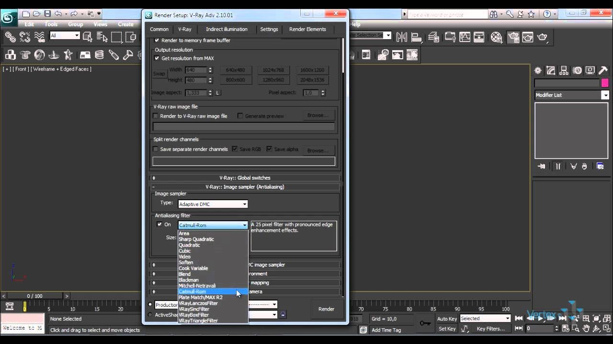Open Render Setup teapot icon in toolbar
The width and height of the screenshot is (613, 344).
(513, 37)
